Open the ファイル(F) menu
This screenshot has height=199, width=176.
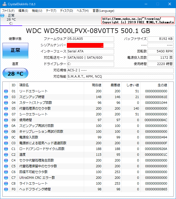point(8,11)
